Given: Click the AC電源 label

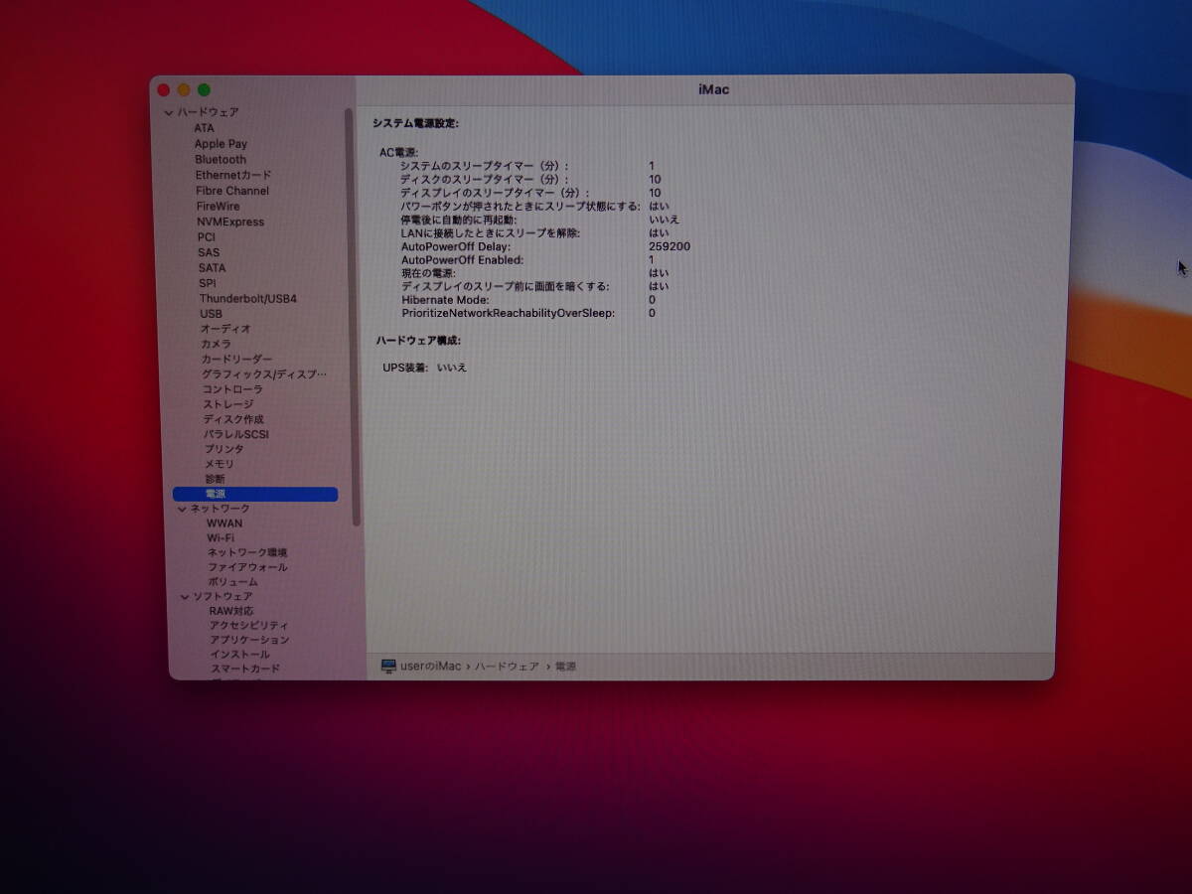Looking at the screenshot, I should (399, 152).
